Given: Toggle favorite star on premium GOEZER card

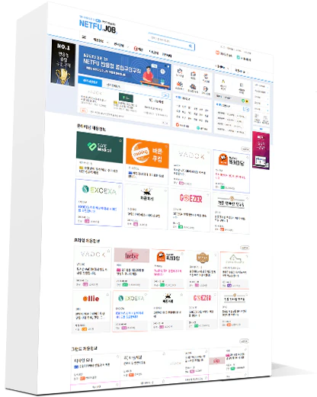Looking at the screenshot, I should pyautogui.click(x=215, y=294).
